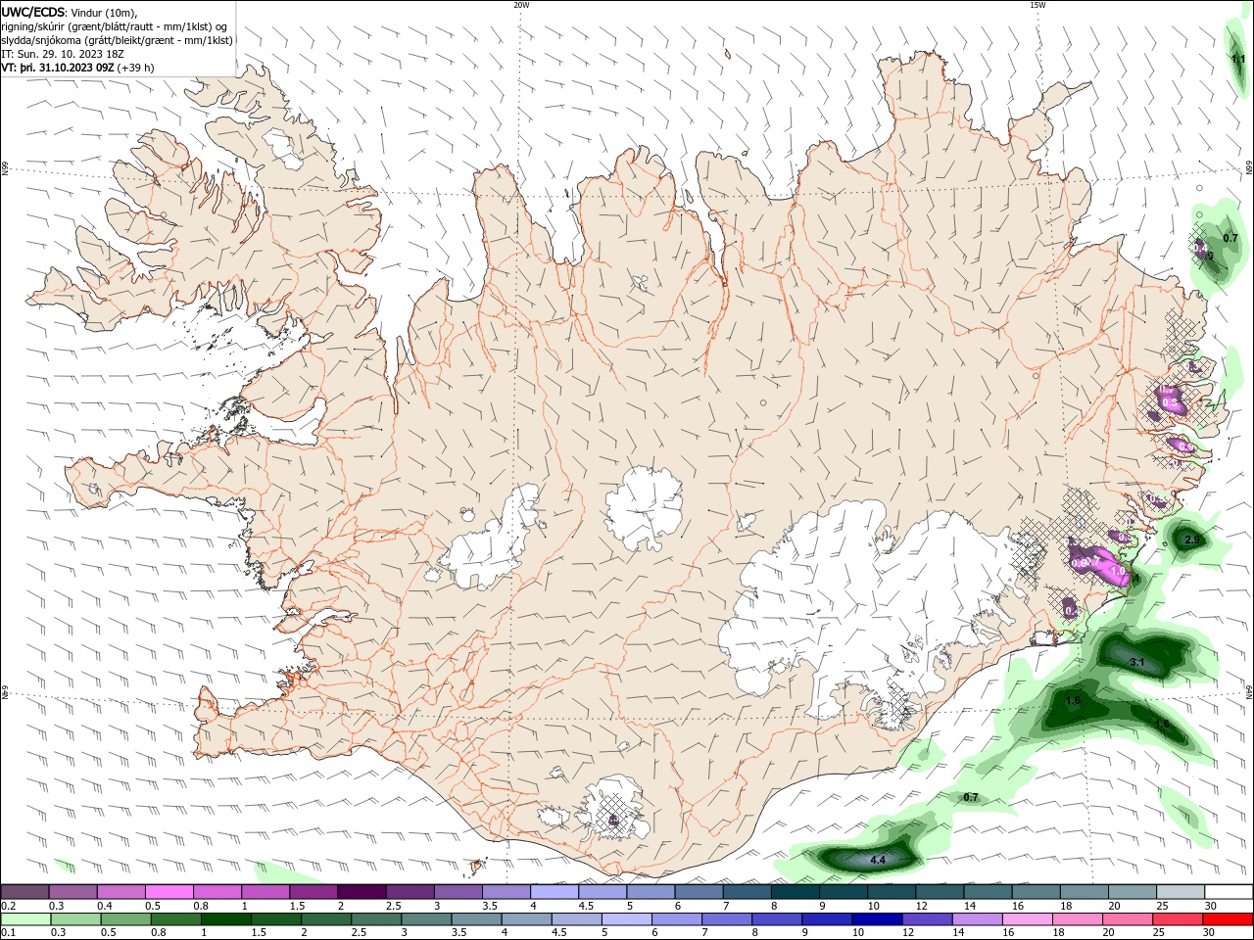The width and height of the screenshot is (1254, 940).
Task: Click the VT: þri. 31.10.2023 09Z line
Action: click(x=58, y=68)
